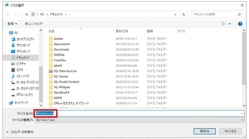The width and height of the screenshot is (249, 139).
Task: Select the My Data Sources folder icon
Action: coord(51,71)
